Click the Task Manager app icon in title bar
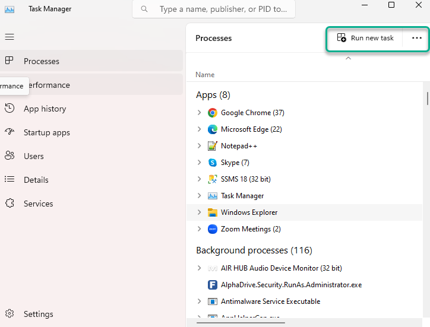This screenshot has height=327, width=430. (x=10, y=9)
